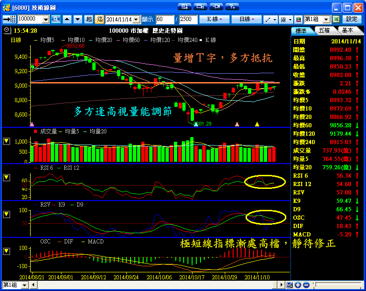Click the 設定 settings button

(x=352, y=19)
